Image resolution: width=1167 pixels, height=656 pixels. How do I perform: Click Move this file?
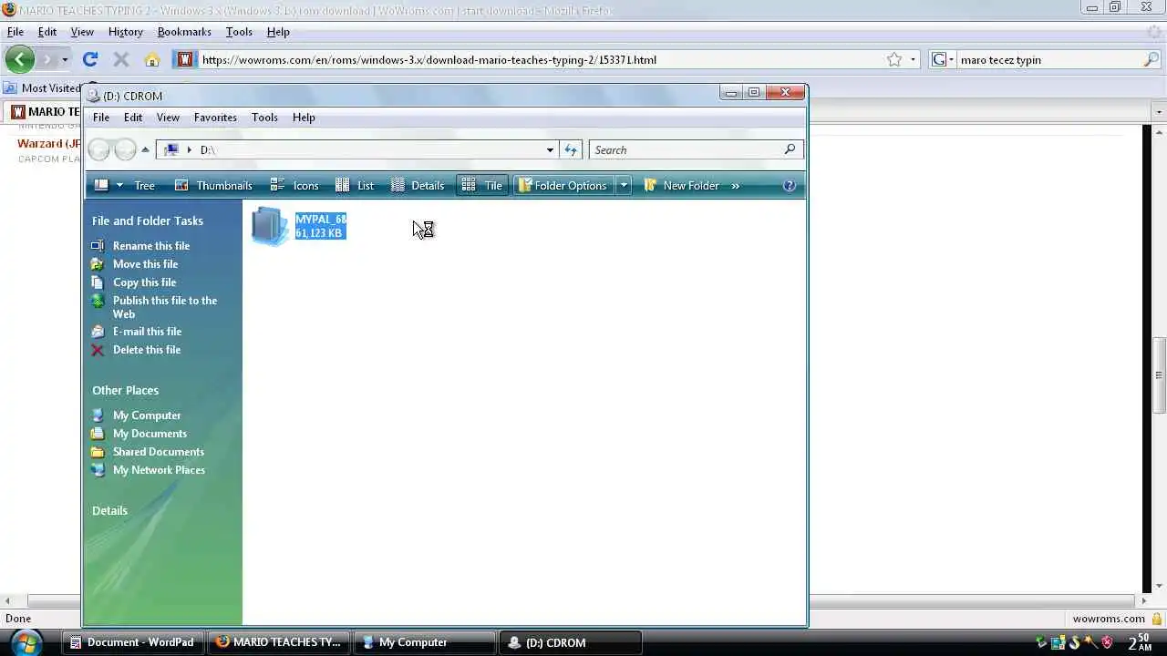[145, 264]
